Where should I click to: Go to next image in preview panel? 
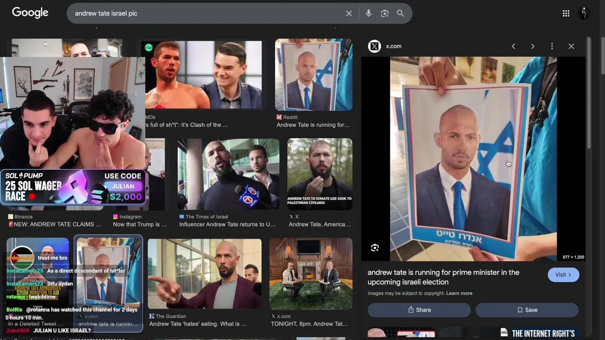(x=533, y=46)
